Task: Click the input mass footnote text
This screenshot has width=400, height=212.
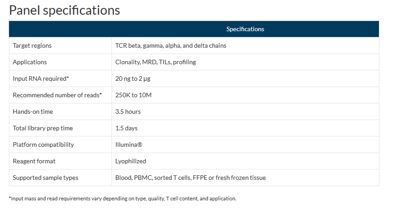Action: 122,199
